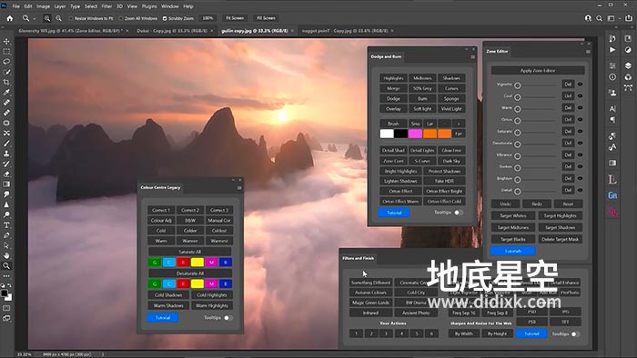Hide the Vignette zone with eye icon
This screenshot has width=637, height=358.
click(581, 85)
